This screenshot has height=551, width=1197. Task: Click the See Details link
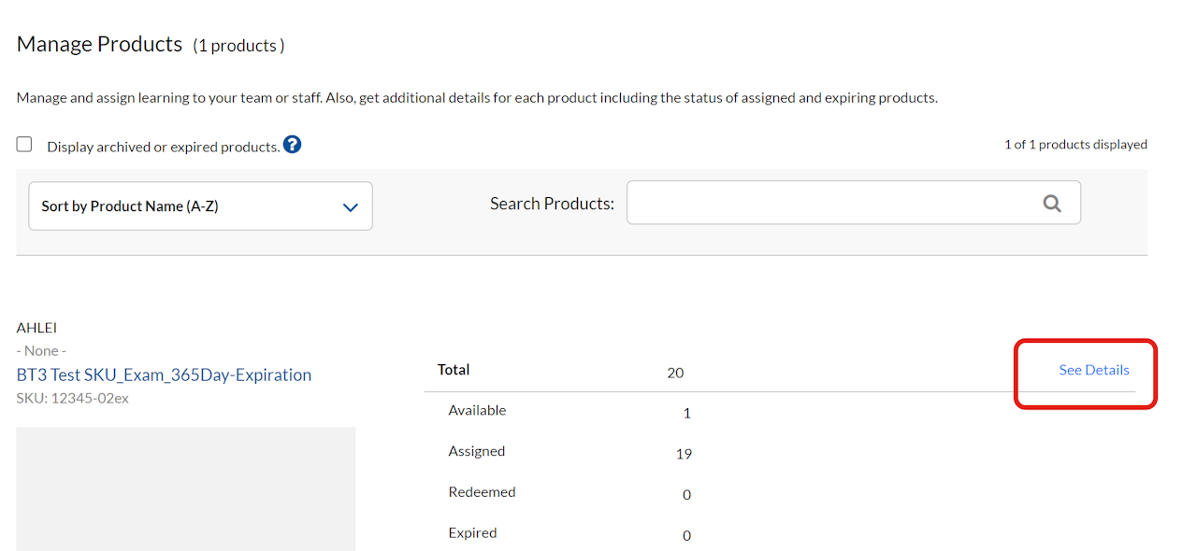[x=1093, y=370]
